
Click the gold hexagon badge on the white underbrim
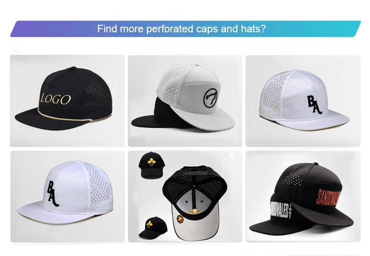point(180,219)
